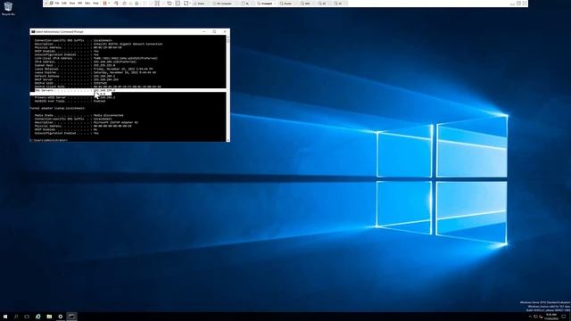This screenshot has height=321, width=571.
Task: Select the Command Prompt taskbar button
Action: (71, 317)
